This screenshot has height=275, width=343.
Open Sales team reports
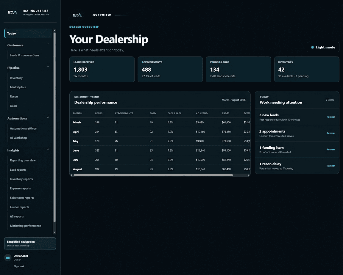click(22, 198)
